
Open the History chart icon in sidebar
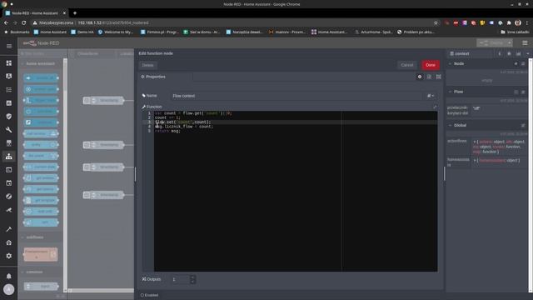tap(9, 103)
